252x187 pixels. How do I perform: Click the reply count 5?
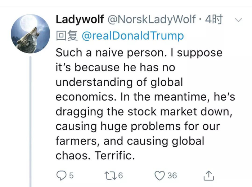71,175
